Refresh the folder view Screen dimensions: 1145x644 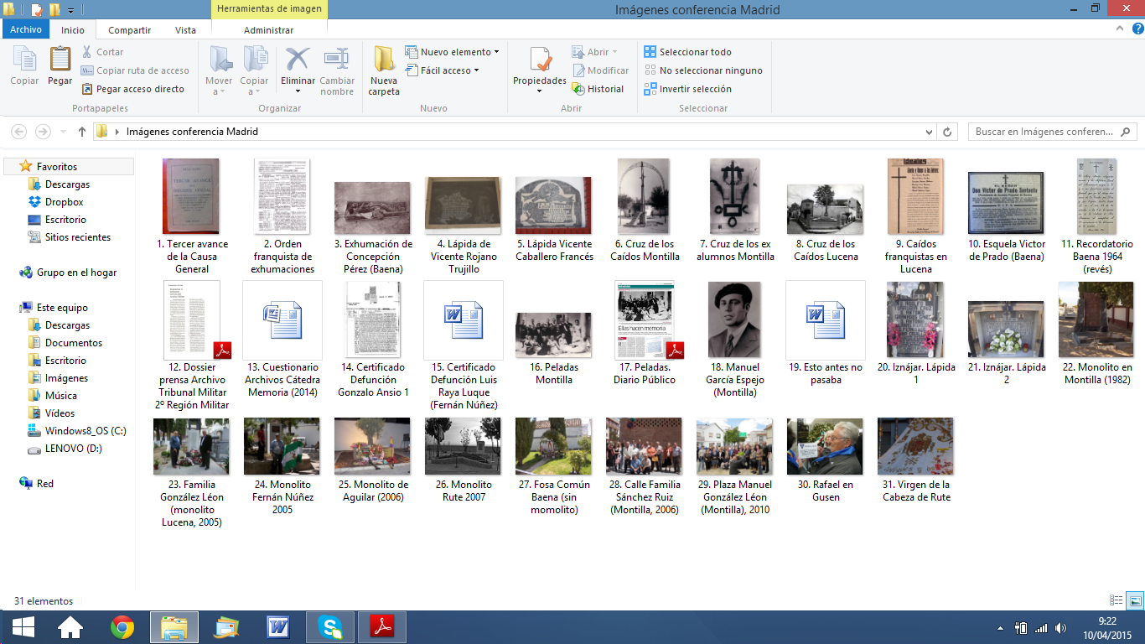[x=948, y=132]
